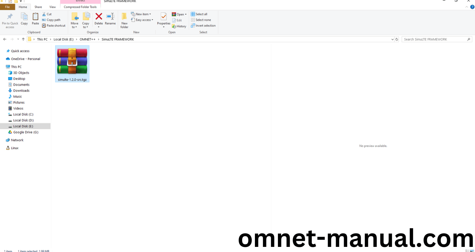The height and width of the screenshot is (252, 475).
Task: Open the Easy access dropdown
Action: (x=142, y=20)
